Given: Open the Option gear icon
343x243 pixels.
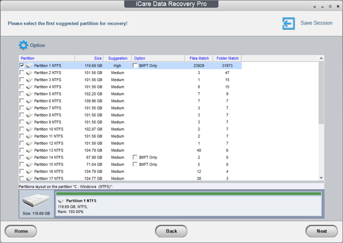Looking at the screenshot, I should tap(24, 45).
